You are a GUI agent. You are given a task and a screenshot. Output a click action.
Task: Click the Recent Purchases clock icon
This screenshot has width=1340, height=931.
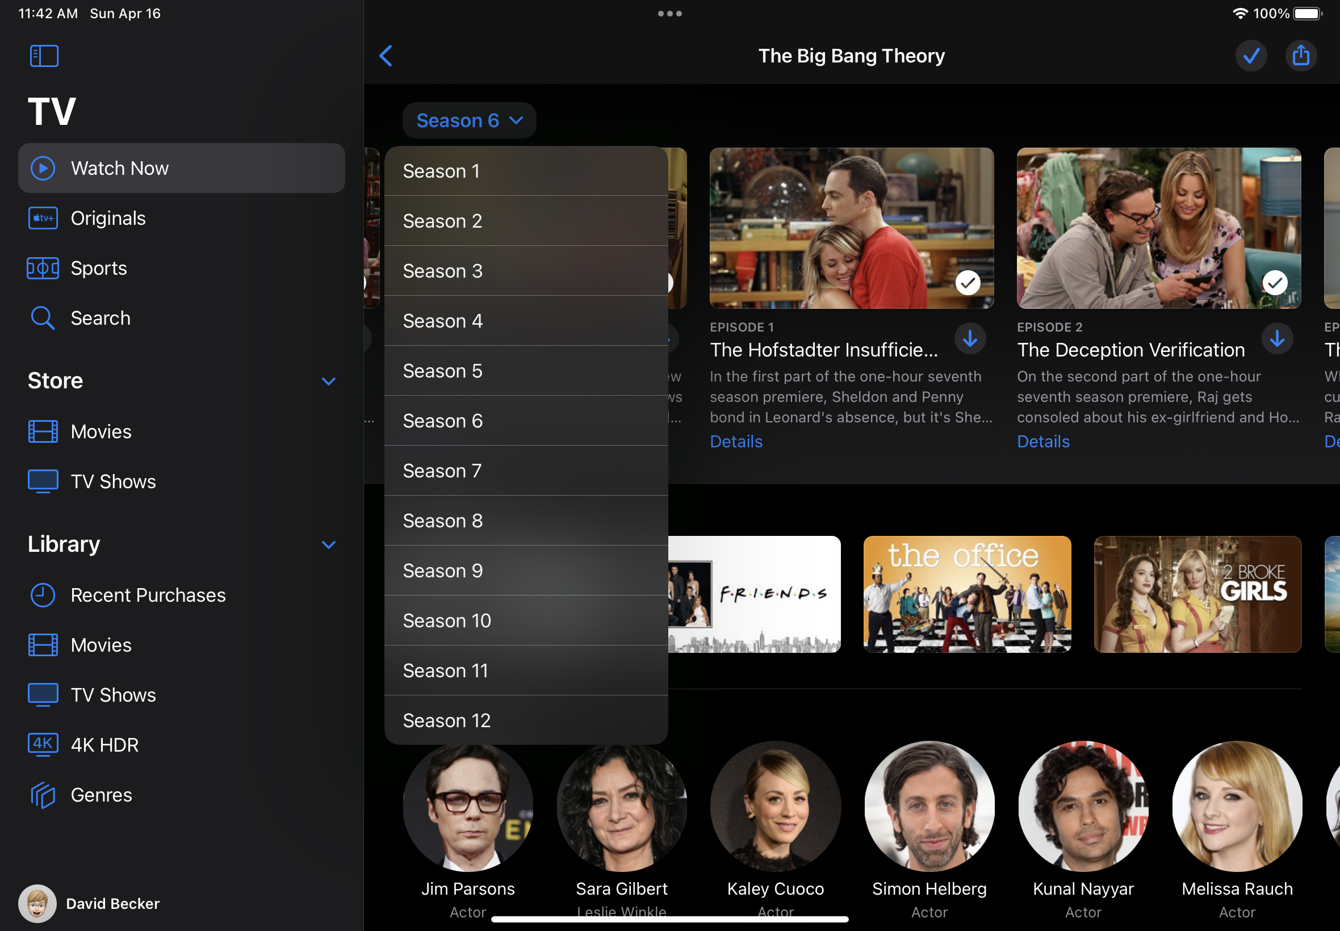43,595
